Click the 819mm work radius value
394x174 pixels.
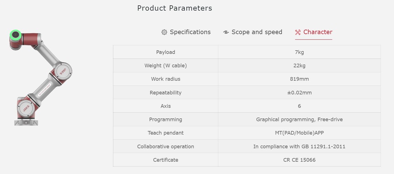pos(299,79)
